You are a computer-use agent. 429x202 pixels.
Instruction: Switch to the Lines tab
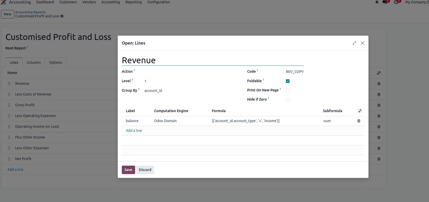[x=14, y=62]
